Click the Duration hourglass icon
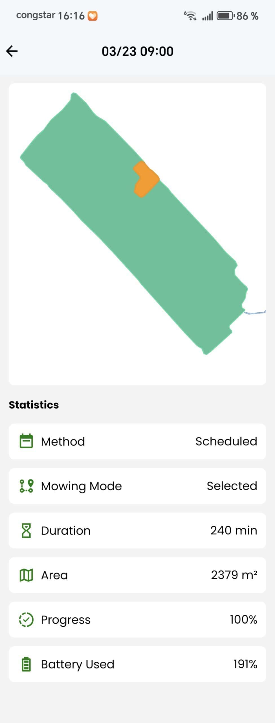The height and width of the screenshot is (723, 275). pyautogui.click(x=26, y=530)
